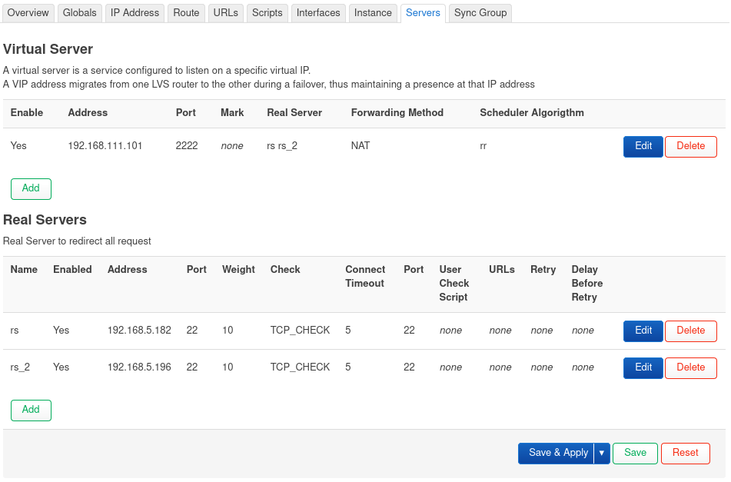Delete the real server rs_2
This screenshot has width=731, height=482.
point(690,367)
